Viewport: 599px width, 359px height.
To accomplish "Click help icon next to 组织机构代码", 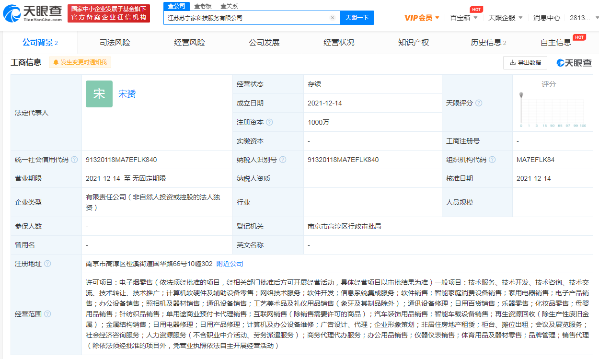I will pyautogui.click(x=492, y=160).
